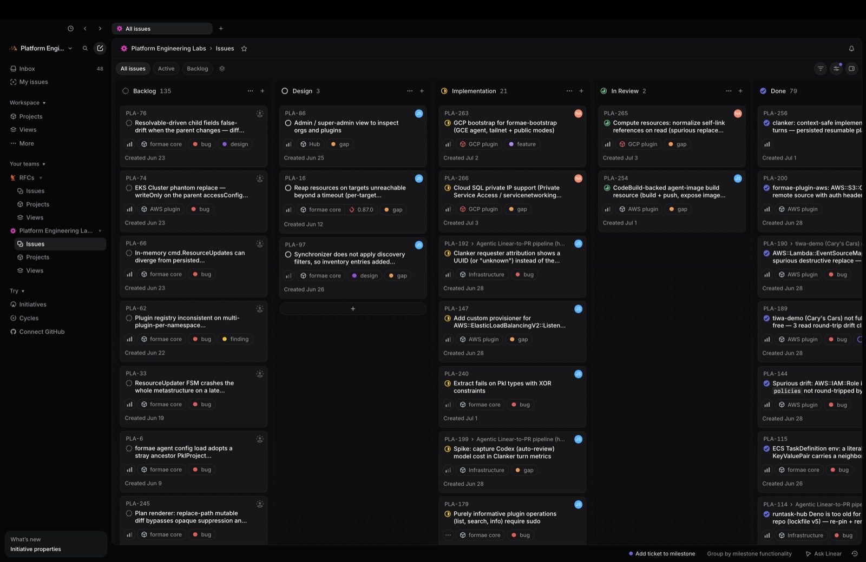This screenshot has width=866, height=562.
Task: Change status circle on PLA-16
Action: point(288,188)
